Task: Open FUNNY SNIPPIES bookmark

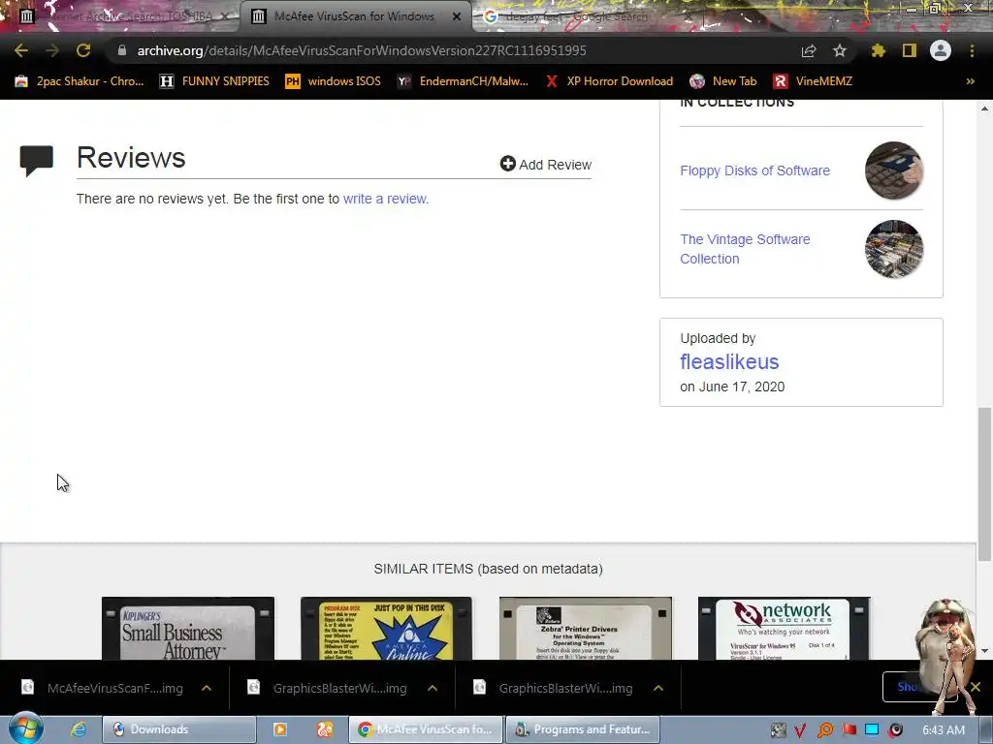Action: [x=214, y=81]
